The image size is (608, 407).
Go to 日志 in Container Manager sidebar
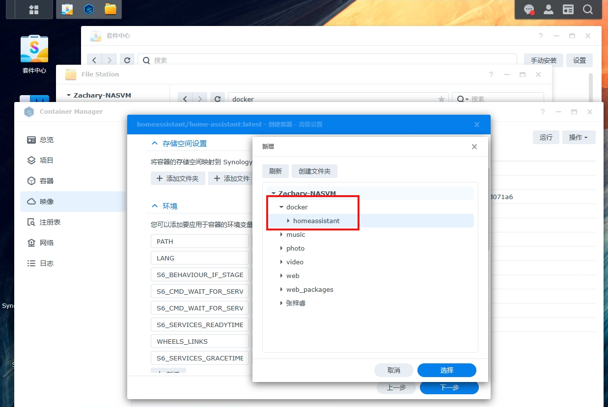(73, 263)
